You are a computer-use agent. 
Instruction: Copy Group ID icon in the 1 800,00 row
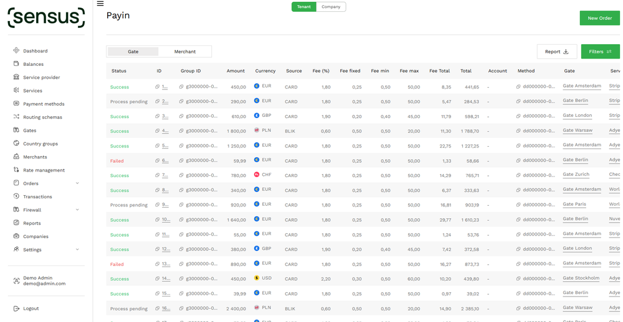[181, 131]
